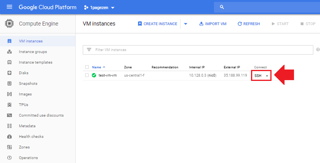The image size is (320, 163).
Task: Click the Refresh button
Action: pyautogui.click(x=249, y=24)
